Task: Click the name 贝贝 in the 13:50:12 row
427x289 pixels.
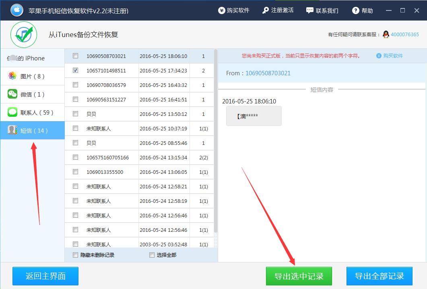Action: 91,114
